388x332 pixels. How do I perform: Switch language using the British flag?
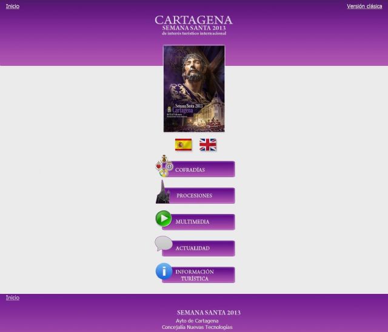[208, 145]
